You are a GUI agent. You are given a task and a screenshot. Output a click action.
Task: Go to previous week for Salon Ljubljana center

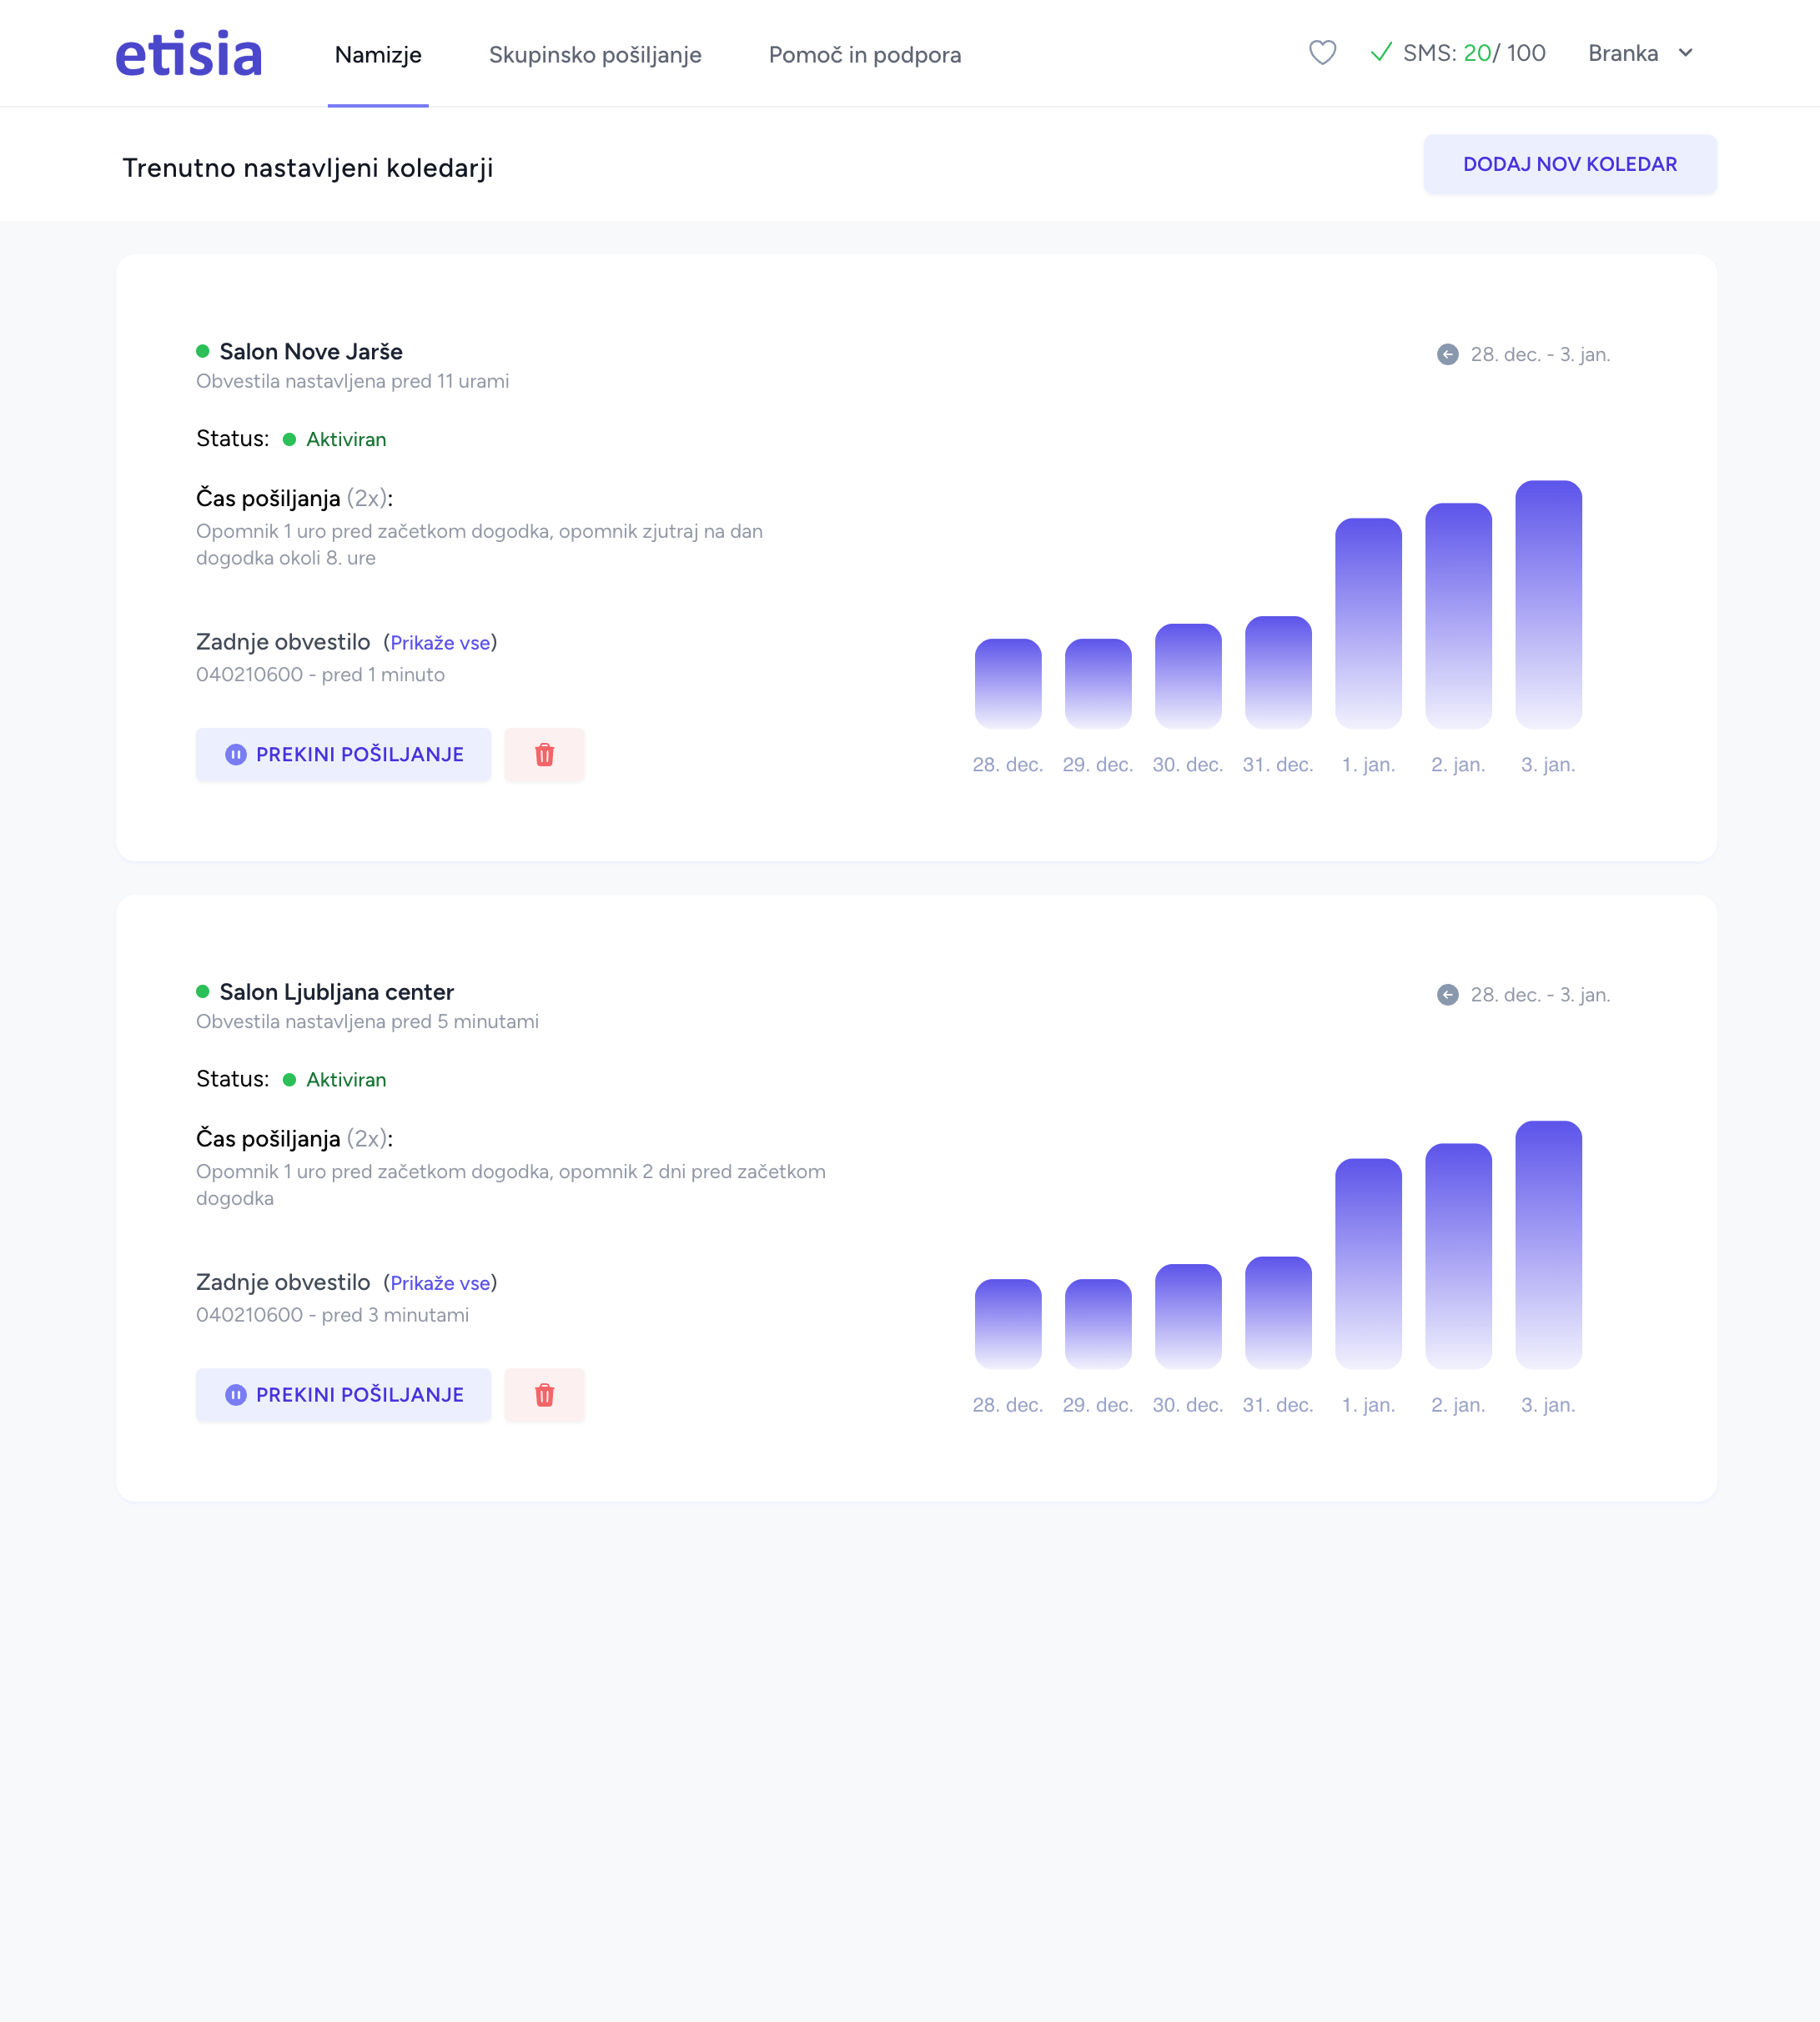[1447, 995]
